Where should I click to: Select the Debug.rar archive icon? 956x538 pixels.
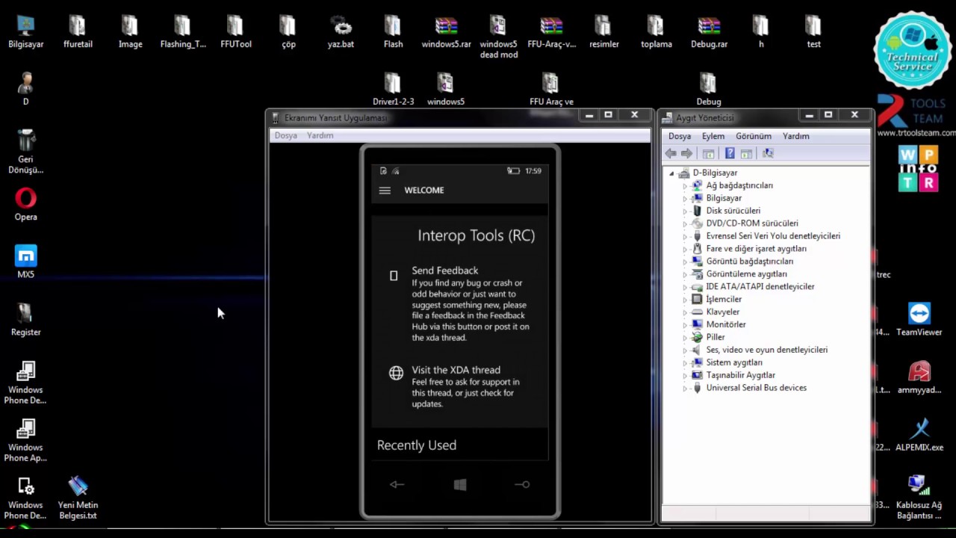[x=709, y=31]
